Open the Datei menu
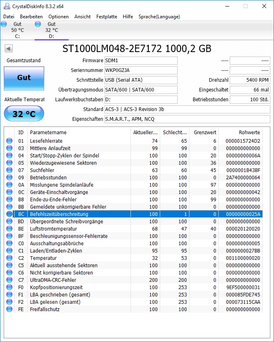This screenshot has width=274, height=342. [x=9, y=17]
